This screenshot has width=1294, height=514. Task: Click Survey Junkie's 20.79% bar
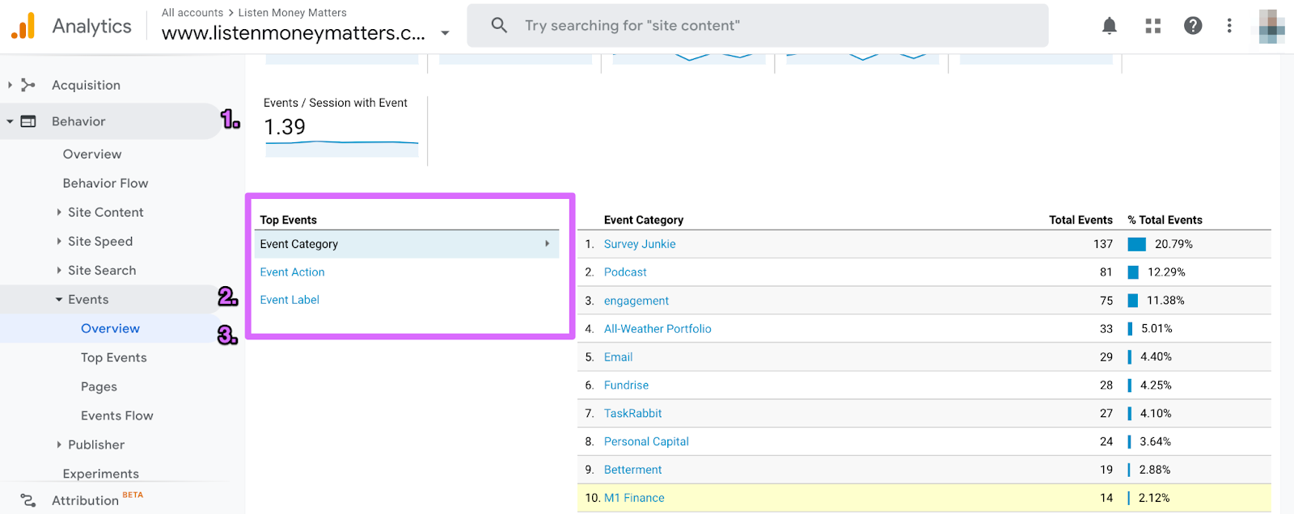click(x=1136, y=244)
